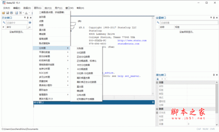The image size is (219, 132).
Task: Click the filter icon in history panel header
Action: tap(25, 18)
